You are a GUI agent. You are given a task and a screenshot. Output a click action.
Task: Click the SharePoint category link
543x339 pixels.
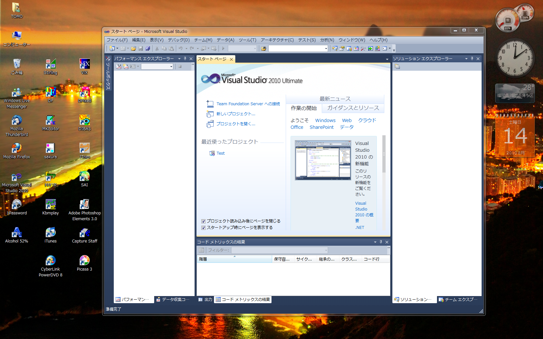click(322, 127)
